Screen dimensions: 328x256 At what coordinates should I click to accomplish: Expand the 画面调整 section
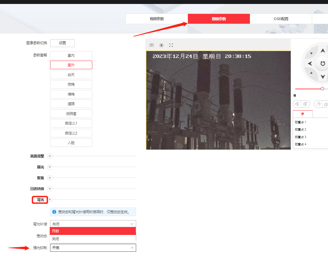pyautogui.click(x=50, y=156)
